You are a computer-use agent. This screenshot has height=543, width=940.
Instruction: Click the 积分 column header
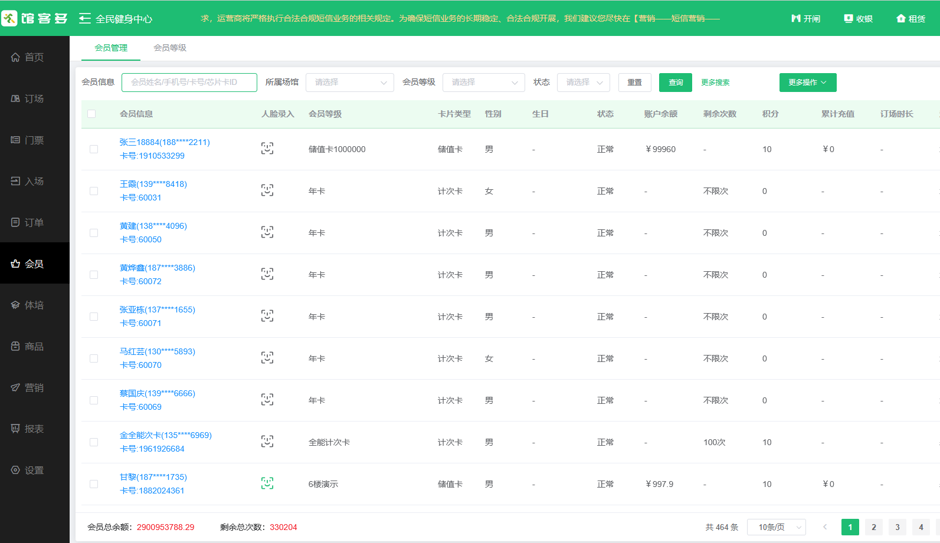point(771,114)
